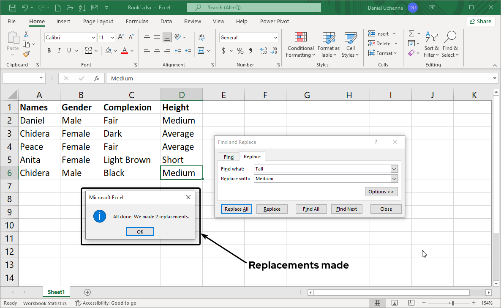The width and height of the screenshot is (501, 308).
Task: Click the Insert Function fx icon
Action: (x=97, y=78)
